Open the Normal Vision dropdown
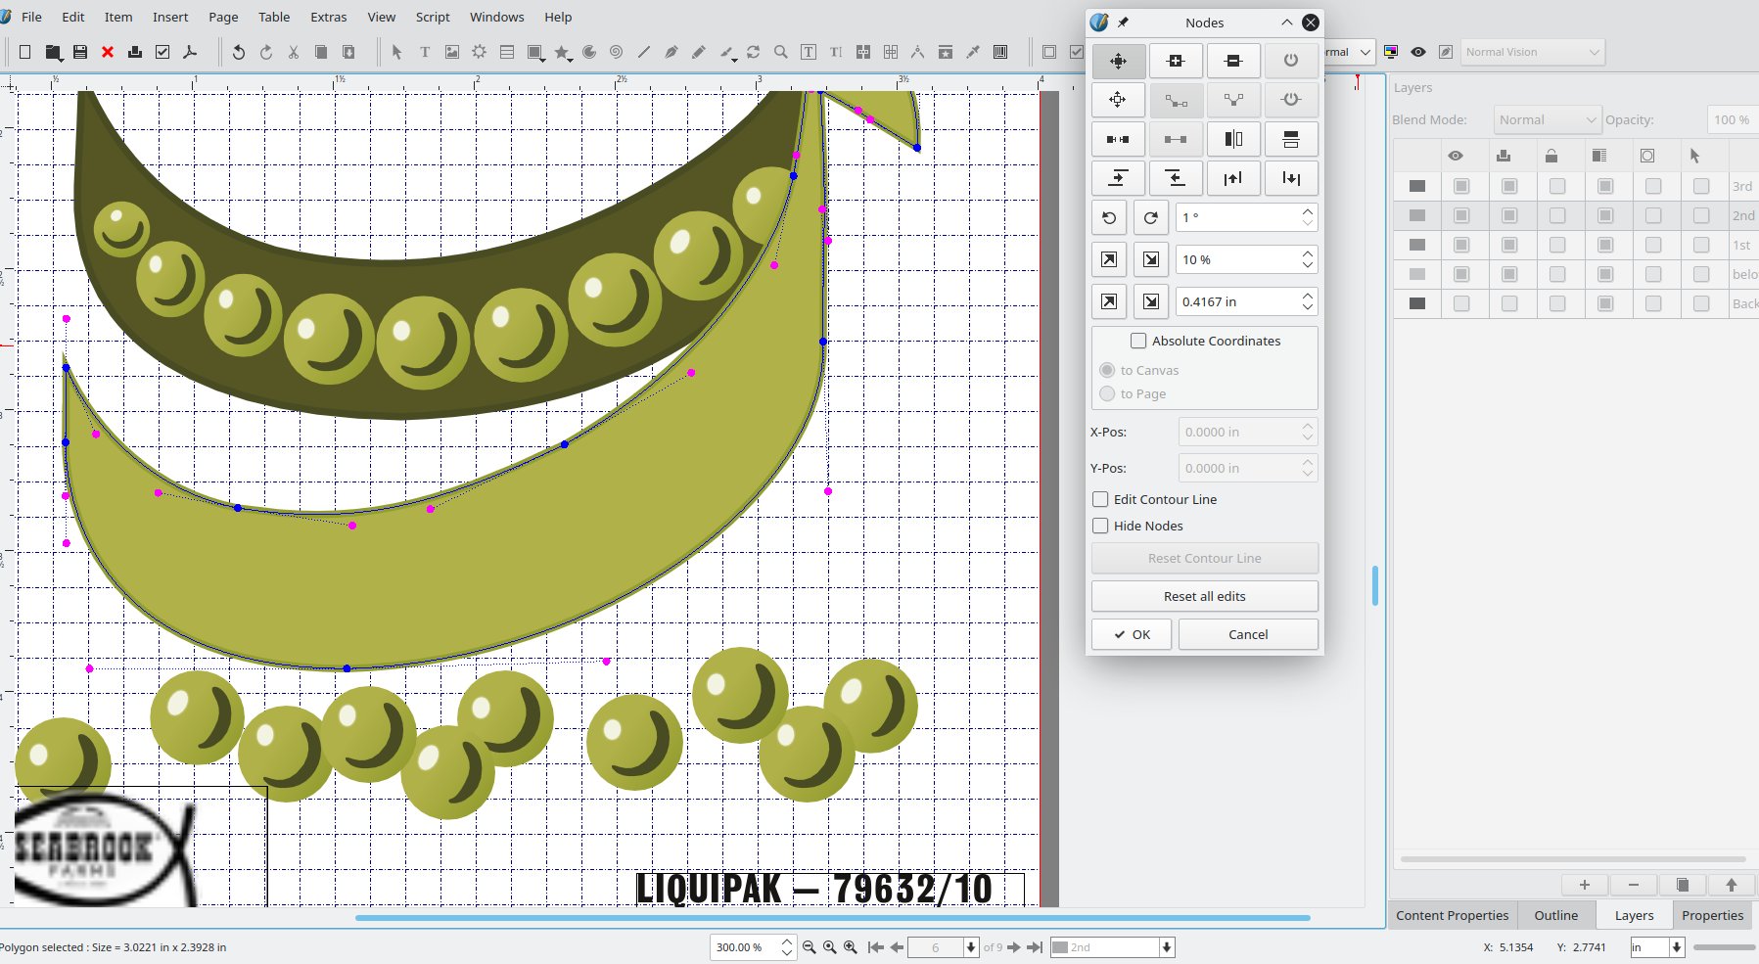The image size is (1759, 964). pyautogui.click(x=1532, y=52)
